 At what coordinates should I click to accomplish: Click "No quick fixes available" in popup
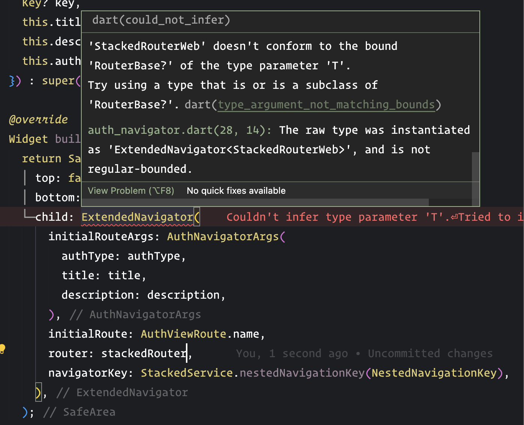[236, 191]
